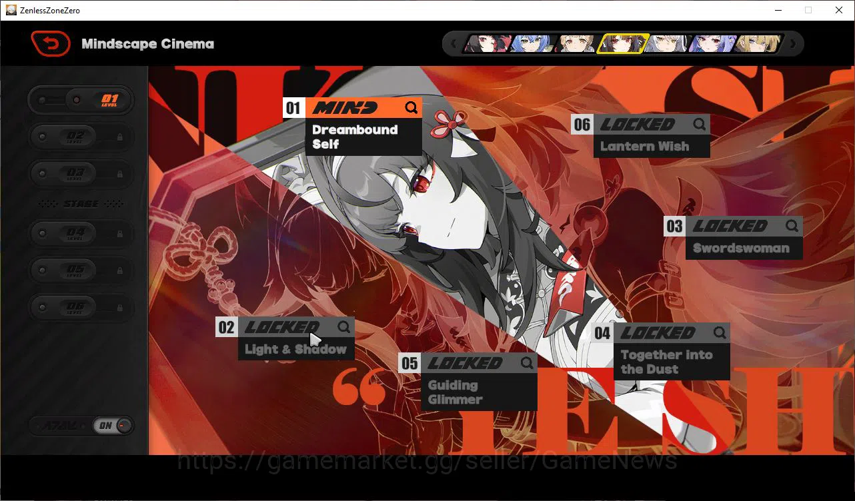This screenshot has height=501, width=855.
Task: Toggle the locked 06 Level switch
Action: (x=81, y=307)
